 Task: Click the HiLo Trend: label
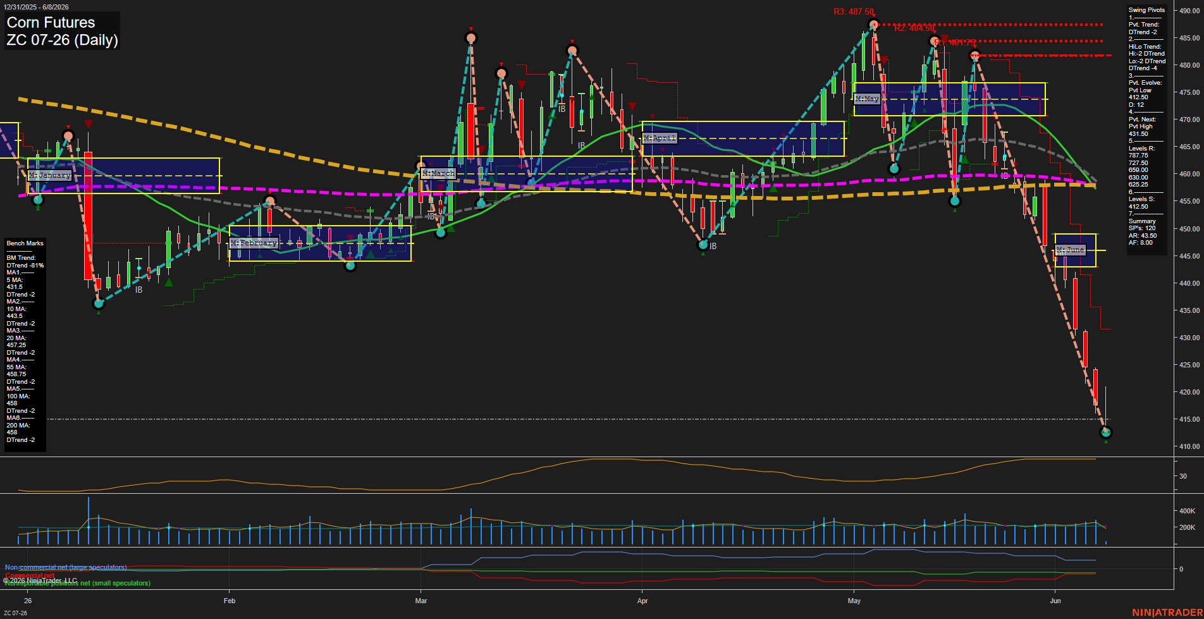(x=1145, y=47)
